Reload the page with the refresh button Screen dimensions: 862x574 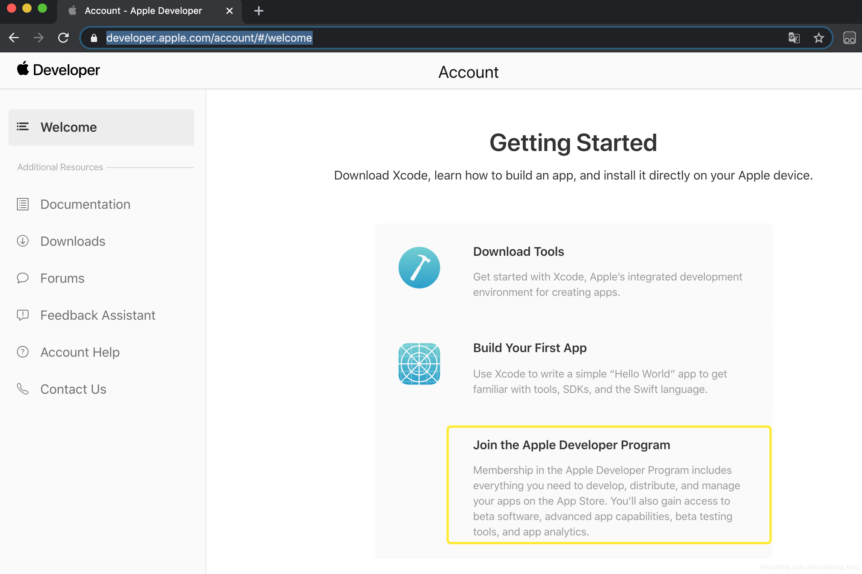[x=63, y=38]
